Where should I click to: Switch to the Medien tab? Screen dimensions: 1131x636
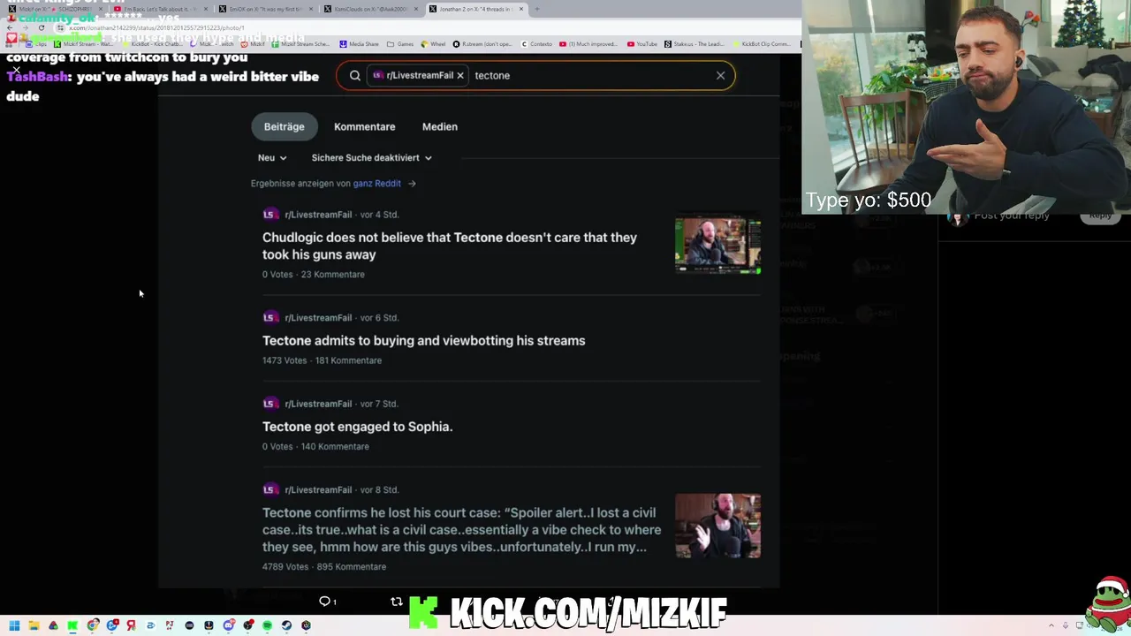(x=439, y=126)
